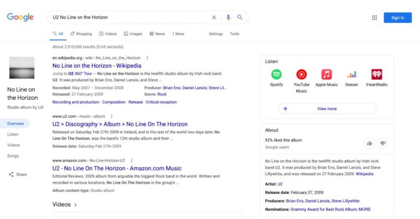Switch to the Videos tab
The width and height of the screenshot is (420, 219).
pyautogui.click(x=108, y=34)
